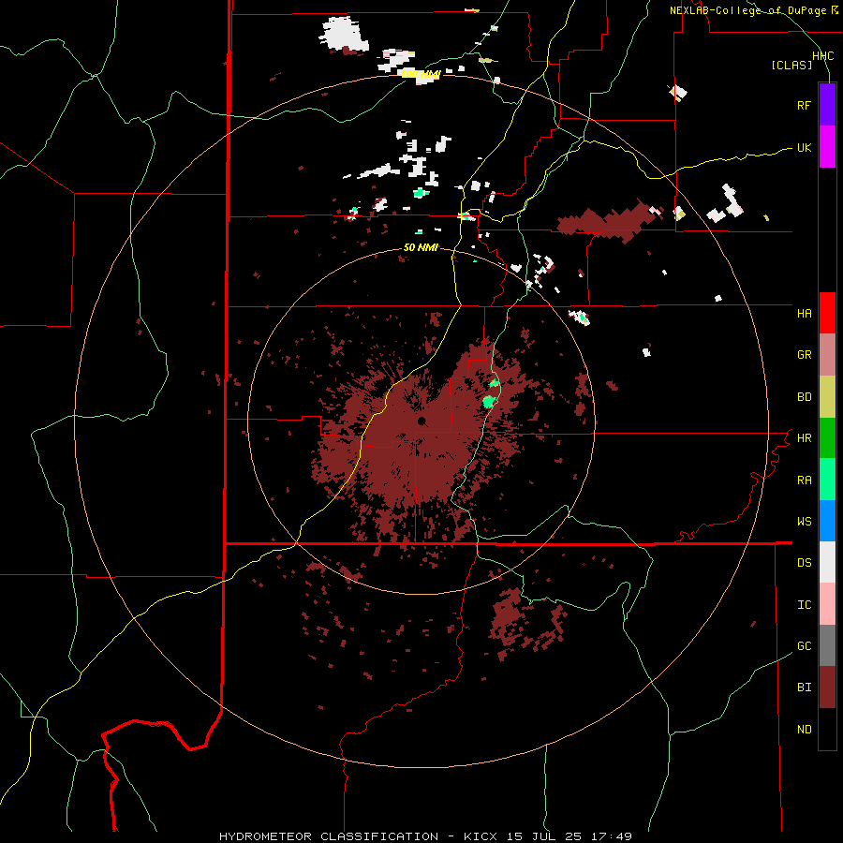Click the 'BD' legend label

[804, 397]
